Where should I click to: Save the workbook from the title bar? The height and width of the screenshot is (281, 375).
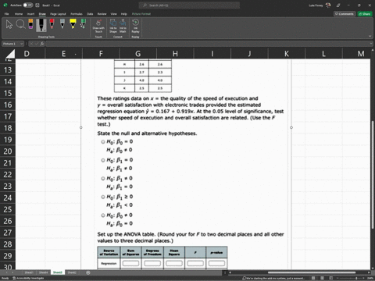(x=37, y=5)
